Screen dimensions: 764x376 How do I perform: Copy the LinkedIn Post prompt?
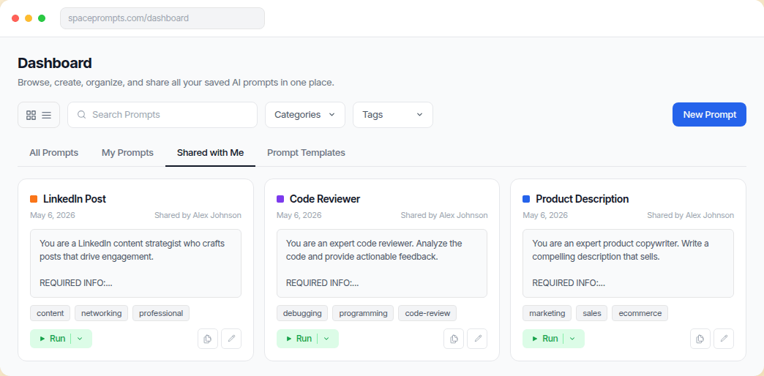pyautogui.click(x=208, y=339)
